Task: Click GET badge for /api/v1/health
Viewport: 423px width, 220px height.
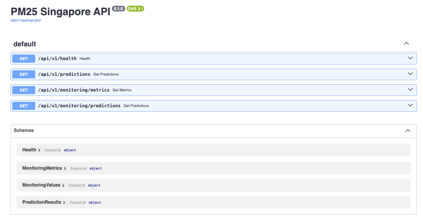Action: [24, 59]
